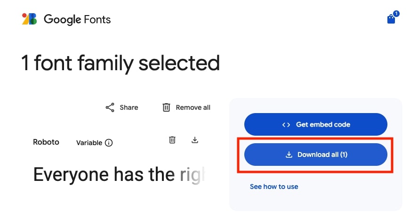Select the Roboto font name
The height and width of the screenshot is (212, 418).
click(x=46, y=142)
